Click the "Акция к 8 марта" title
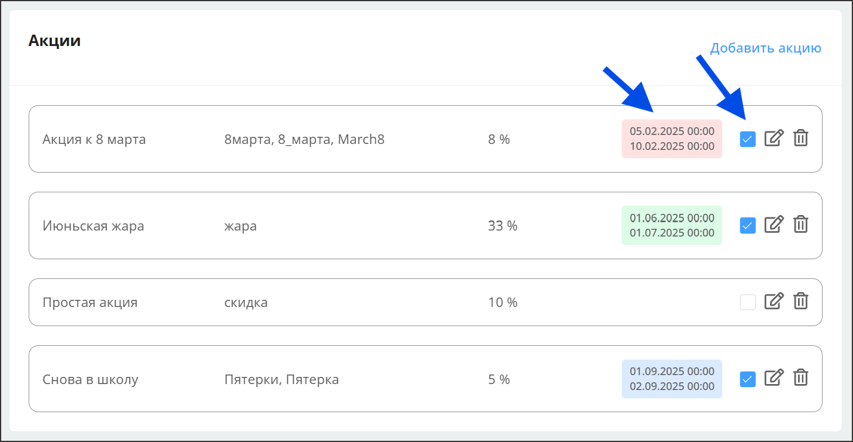 [94, 139]
